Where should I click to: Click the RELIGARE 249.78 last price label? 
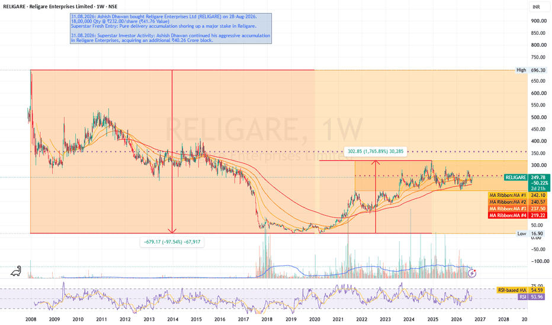(527, 183)
